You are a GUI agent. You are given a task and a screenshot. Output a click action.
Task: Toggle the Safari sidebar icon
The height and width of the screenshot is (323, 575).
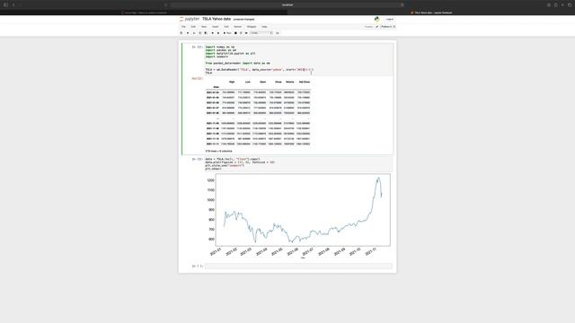pyautogui.click(x=6, y=4)
